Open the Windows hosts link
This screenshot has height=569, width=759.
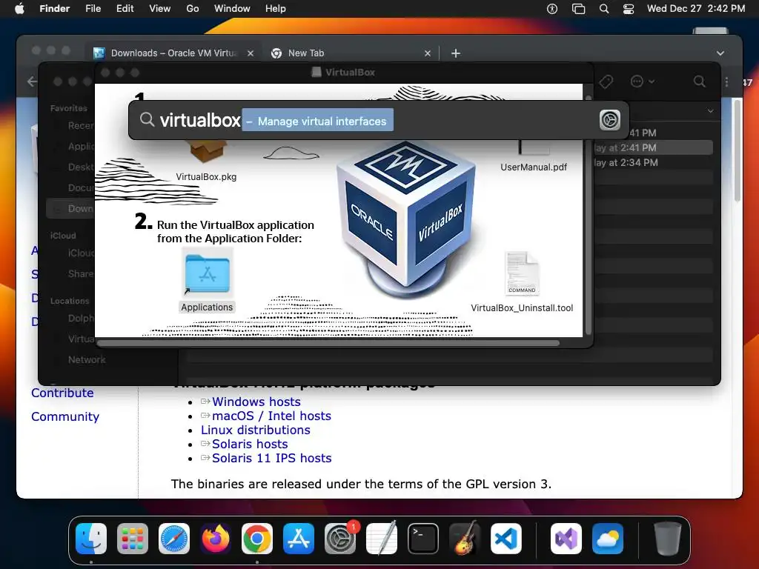256,402
